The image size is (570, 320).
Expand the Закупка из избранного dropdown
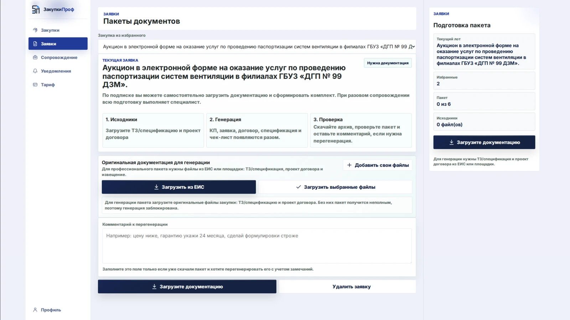point(257,47)
